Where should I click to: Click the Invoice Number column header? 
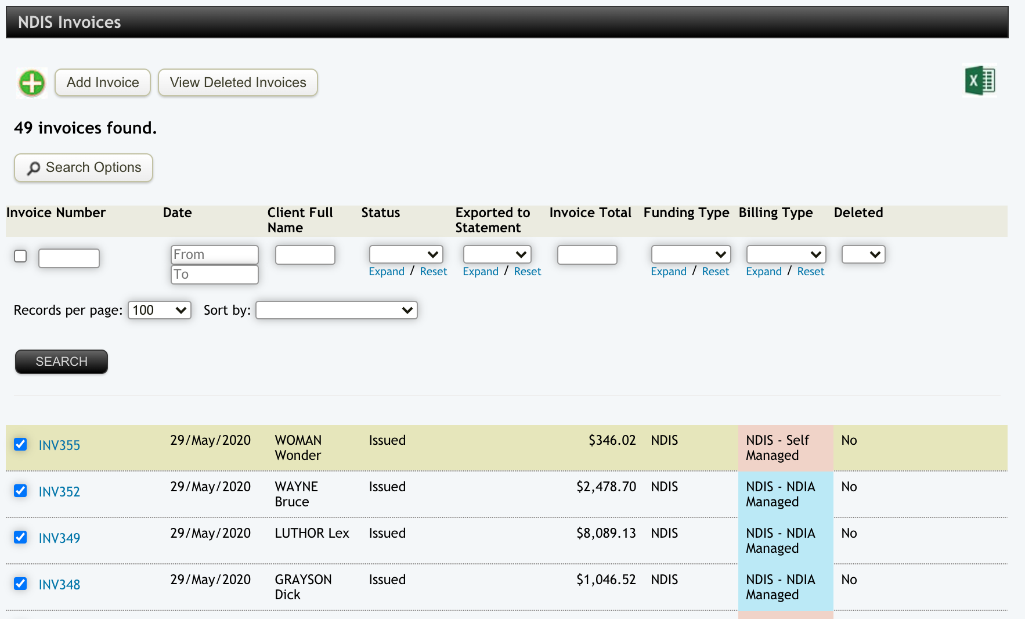pos(56,213)
